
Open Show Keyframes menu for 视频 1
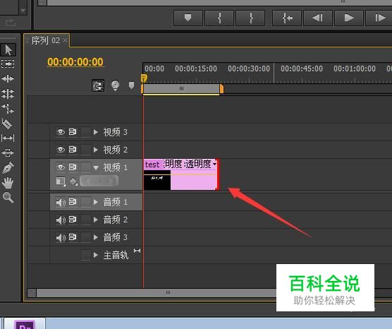73,181
